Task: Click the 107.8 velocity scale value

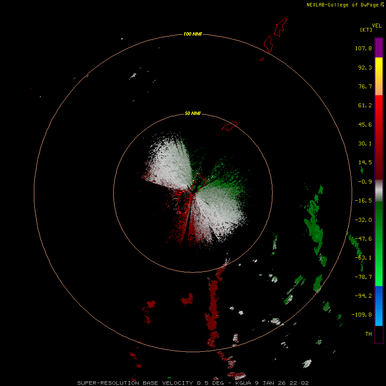Action: pyautogui.click(x=363, y=48)
